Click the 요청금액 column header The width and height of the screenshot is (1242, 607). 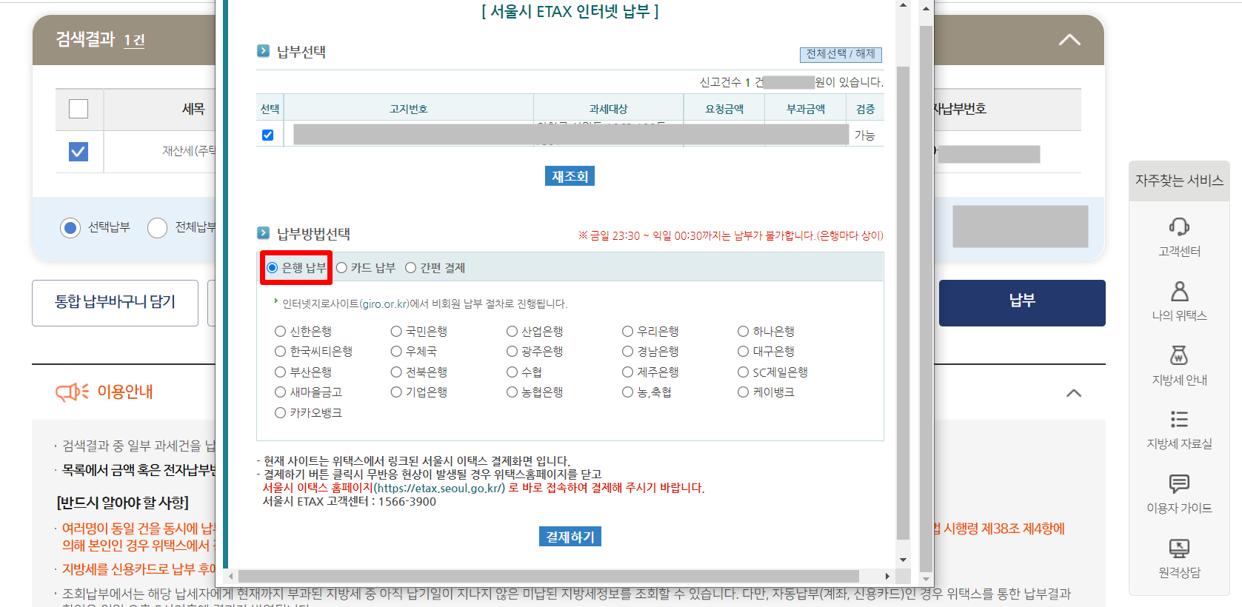point(724,109)
